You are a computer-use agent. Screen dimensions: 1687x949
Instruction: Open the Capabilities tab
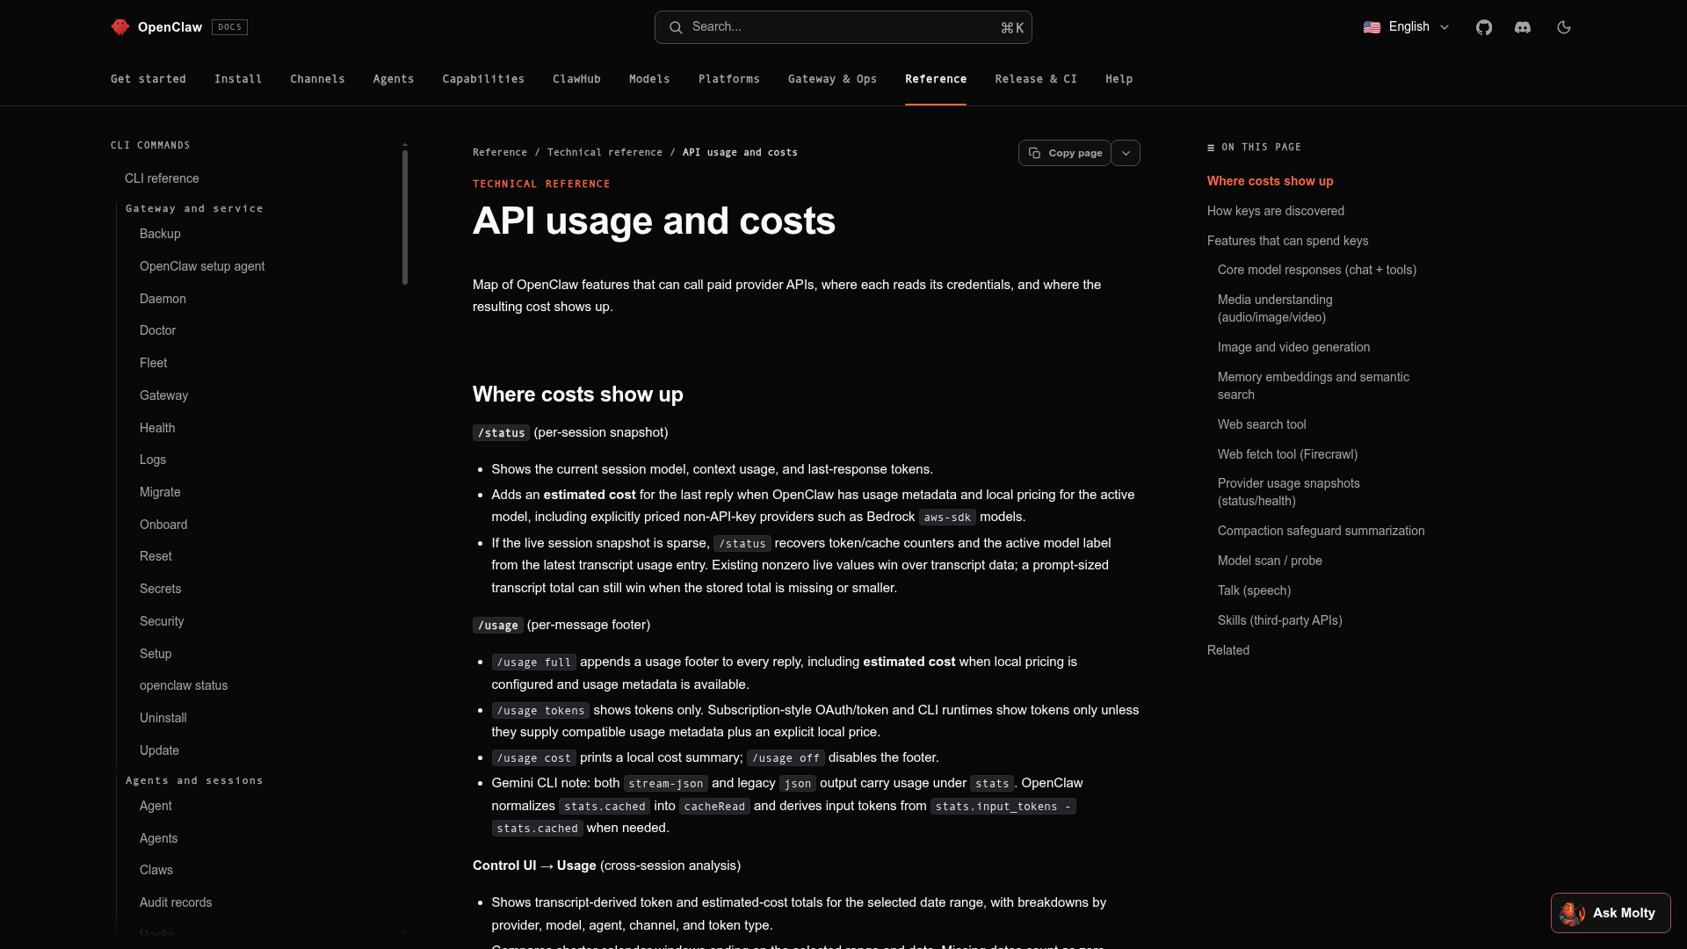coord(483,79)
